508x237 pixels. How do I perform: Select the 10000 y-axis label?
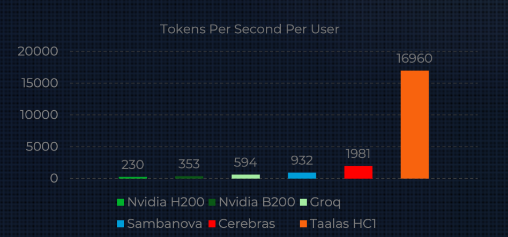click(x=38, y=114)
